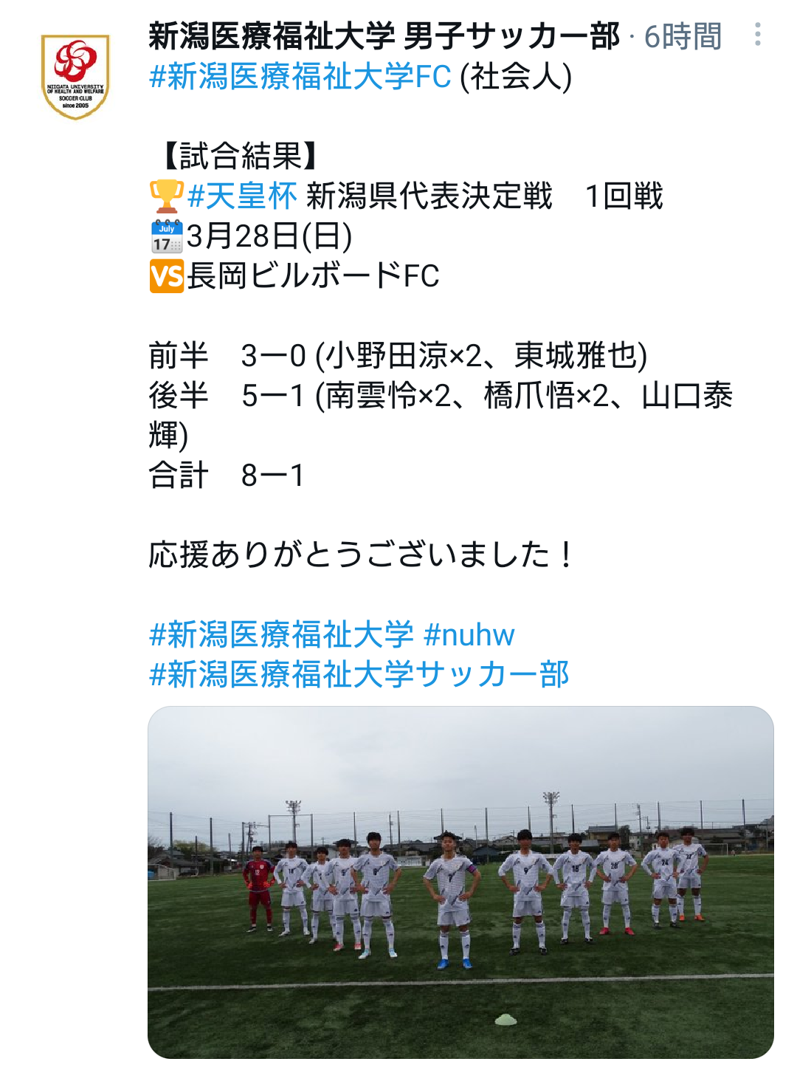Open the #天皇杯 hashtag
Screen dimensions: 797x1070
[242, 196]
